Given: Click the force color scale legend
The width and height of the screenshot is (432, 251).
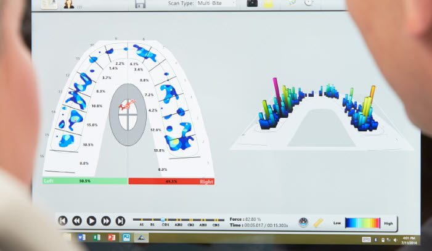Looking at the screenshot, I should pos(362,223).
